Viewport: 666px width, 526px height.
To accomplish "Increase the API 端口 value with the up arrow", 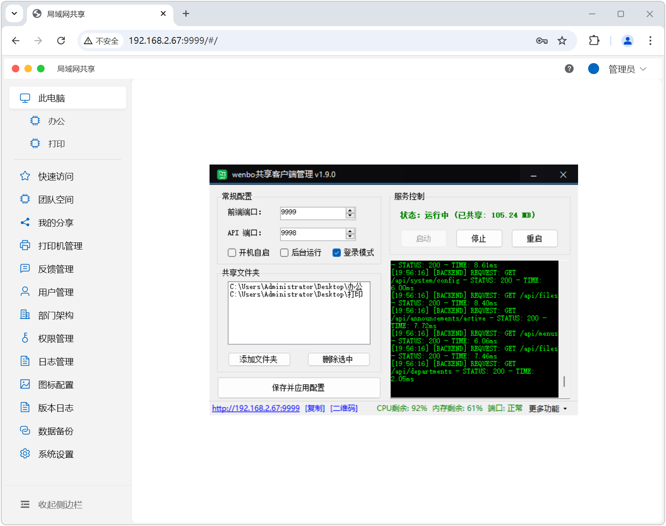I will tap(350, 231).
